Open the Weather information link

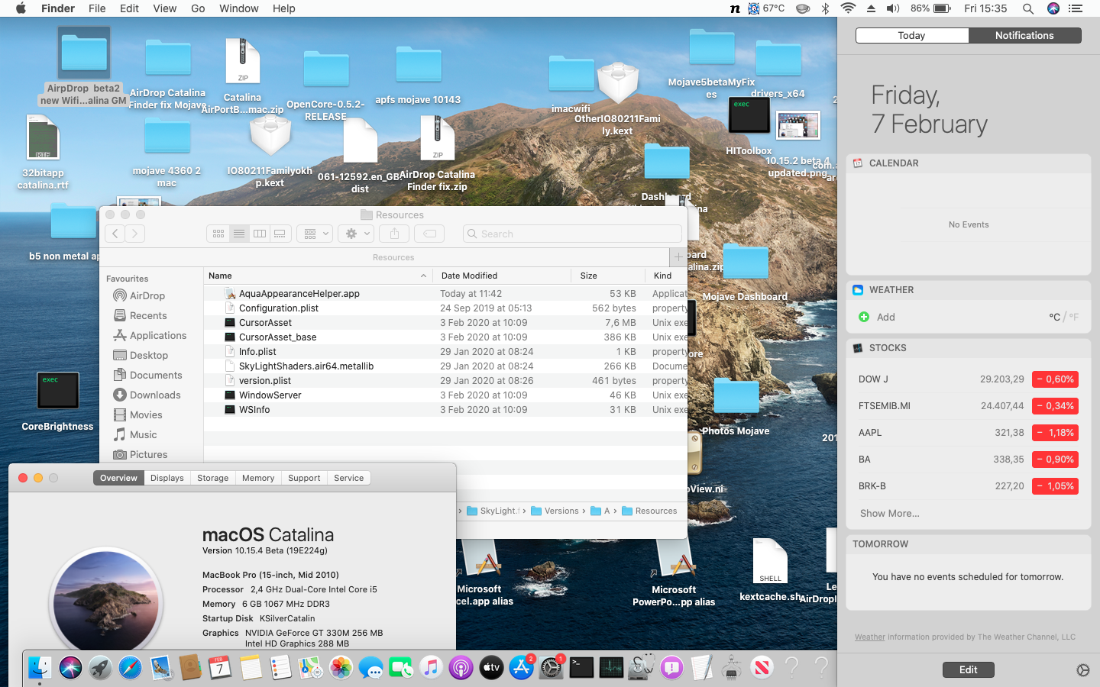click(870, 637)
